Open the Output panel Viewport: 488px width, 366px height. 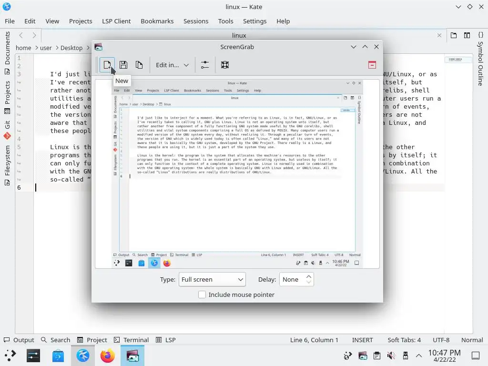click(x=19, y=340)
